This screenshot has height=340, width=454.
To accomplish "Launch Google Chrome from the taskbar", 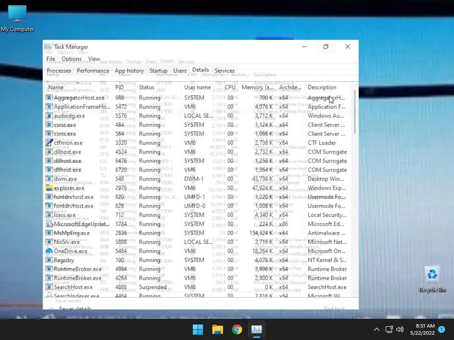I will point(237,329).
